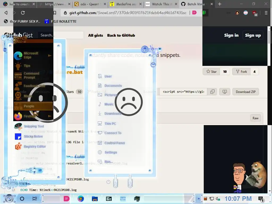Open the Embed dropdown next to the script field
This screenshot has height=204, width=272.
tap(150, 92)
